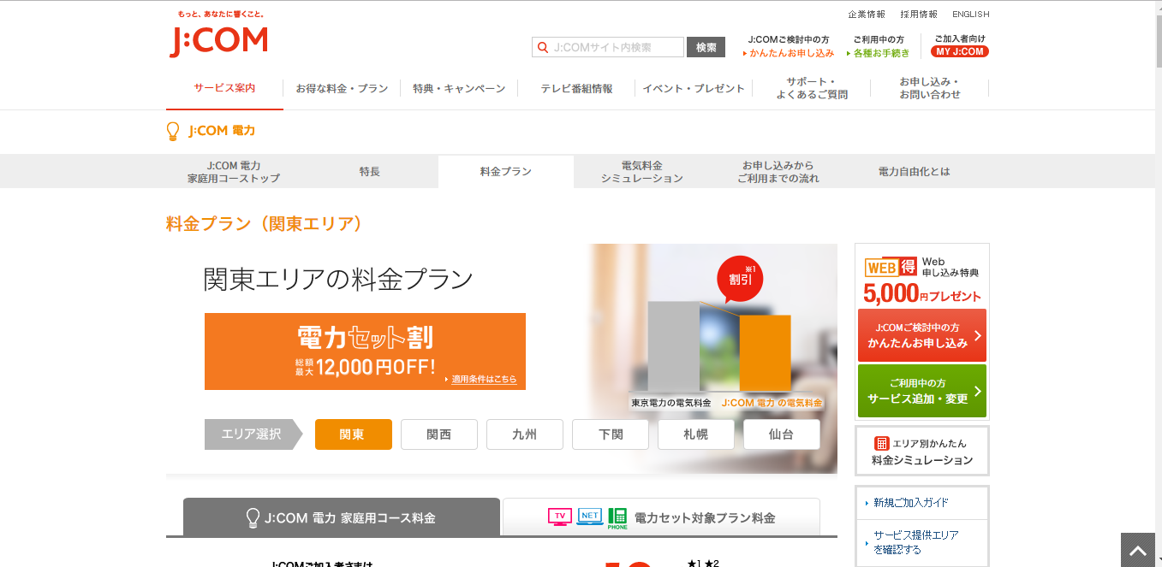The width and height of the screenshot is (1162, 567).
Task: Click the green サービス追加・変更 button
Action: coord(922,391)
